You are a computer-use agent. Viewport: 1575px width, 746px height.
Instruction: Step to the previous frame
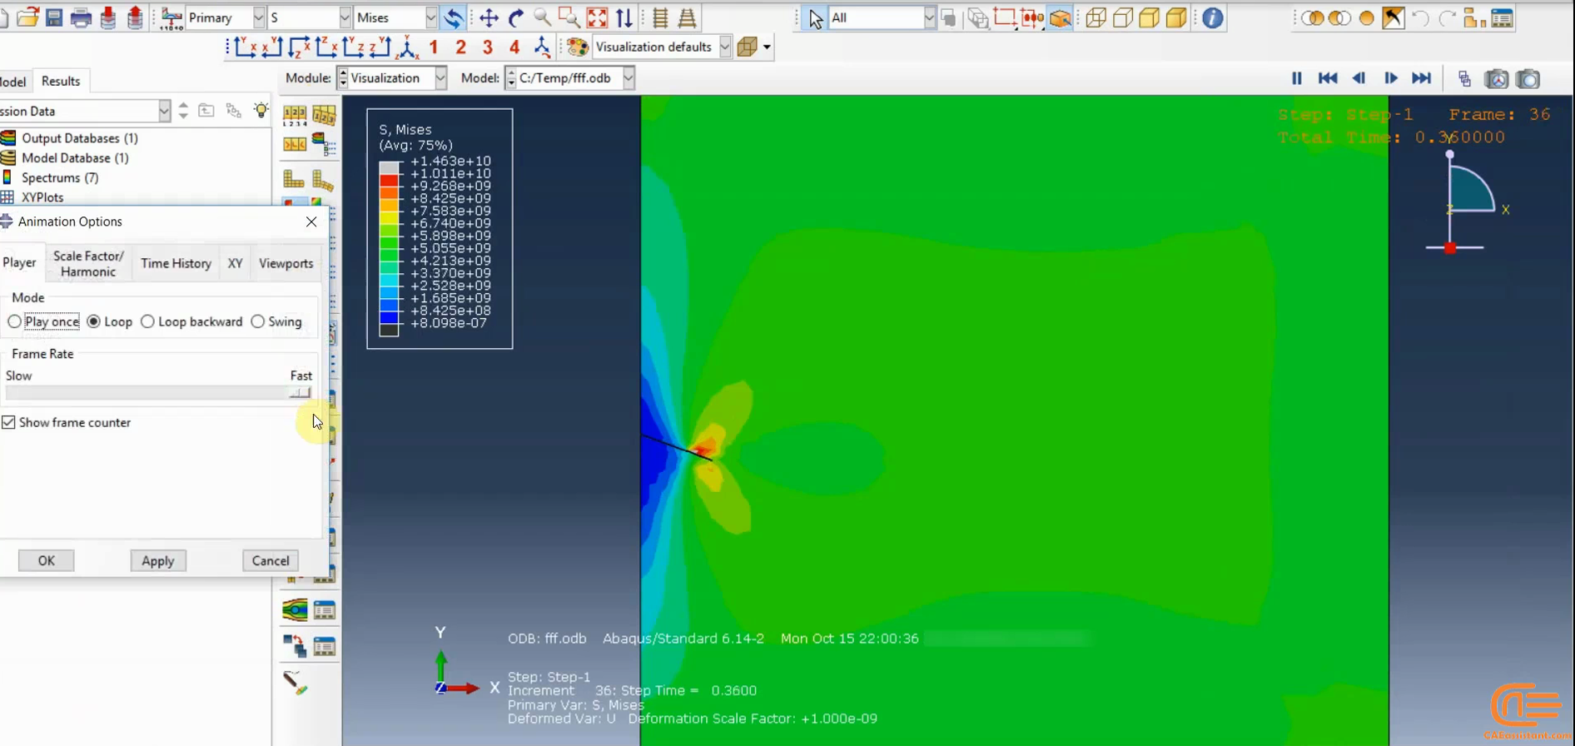[x=1359, y=78]
